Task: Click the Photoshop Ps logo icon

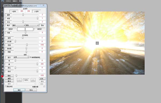Action: pos(3,1)
